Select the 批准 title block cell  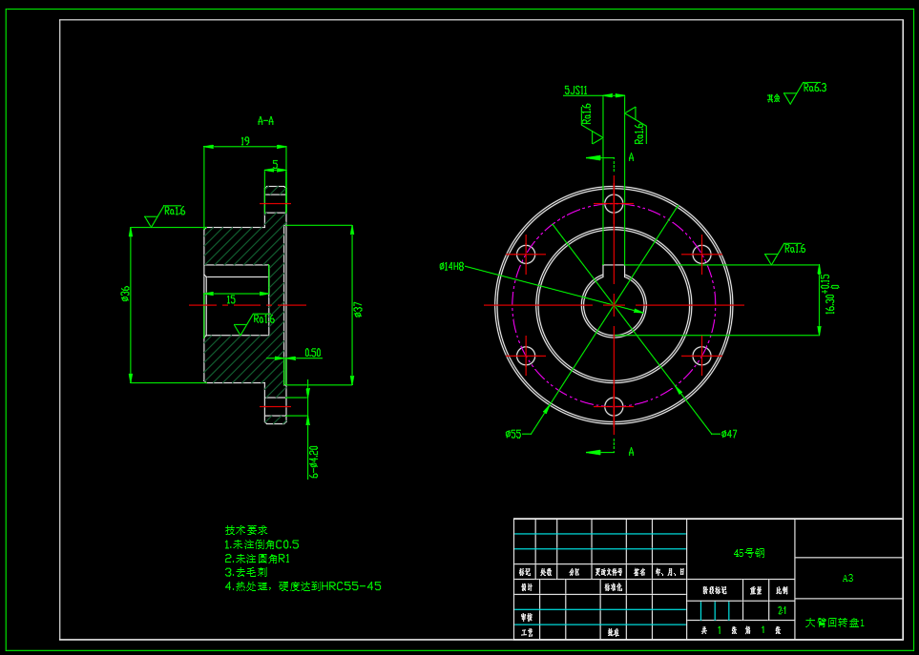coord(613,632)
